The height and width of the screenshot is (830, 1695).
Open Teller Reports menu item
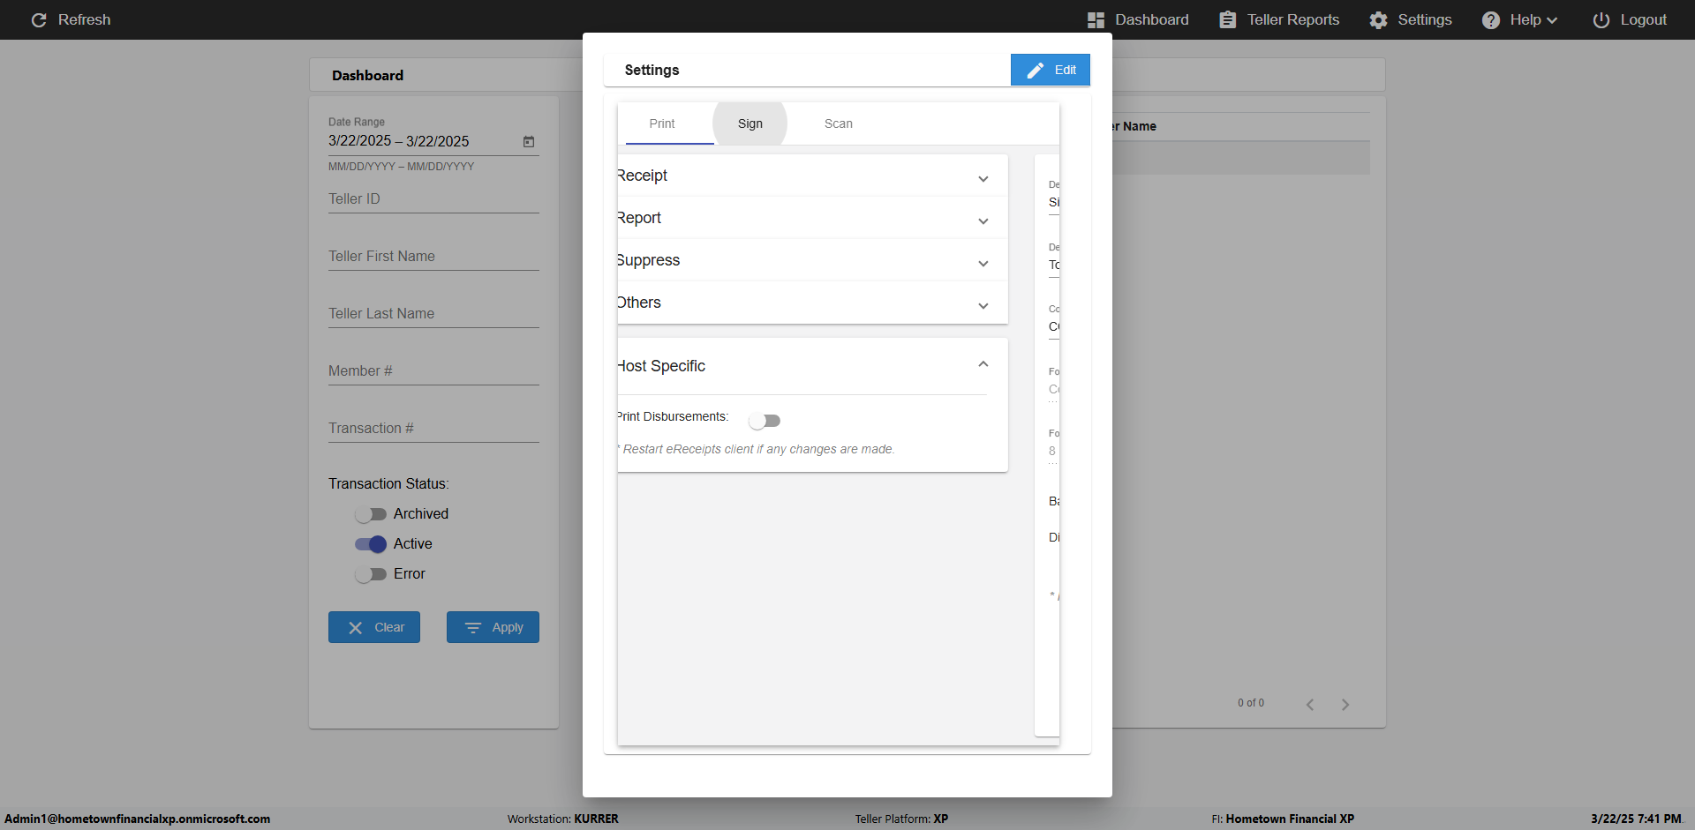(x=1293, y=19)
